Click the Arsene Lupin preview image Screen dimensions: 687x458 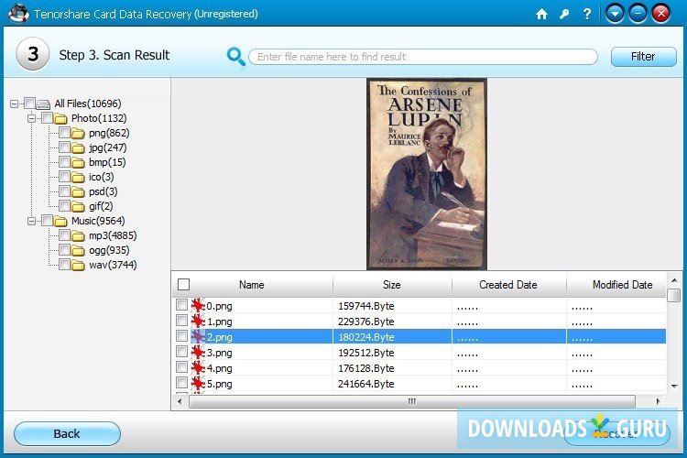[x=427, y=174]
